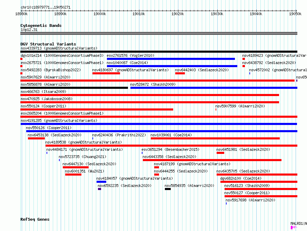Click the nsv5907599 (Almarri2020) label
Viewport: 307px width, 231px height.
pos(240,106)
